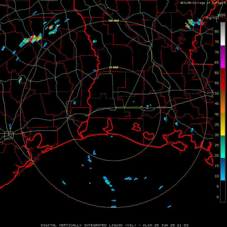This screenshot has height=227, width=227.
Task: Click the 100 NMI range ring label
Action: coord(113,21)
